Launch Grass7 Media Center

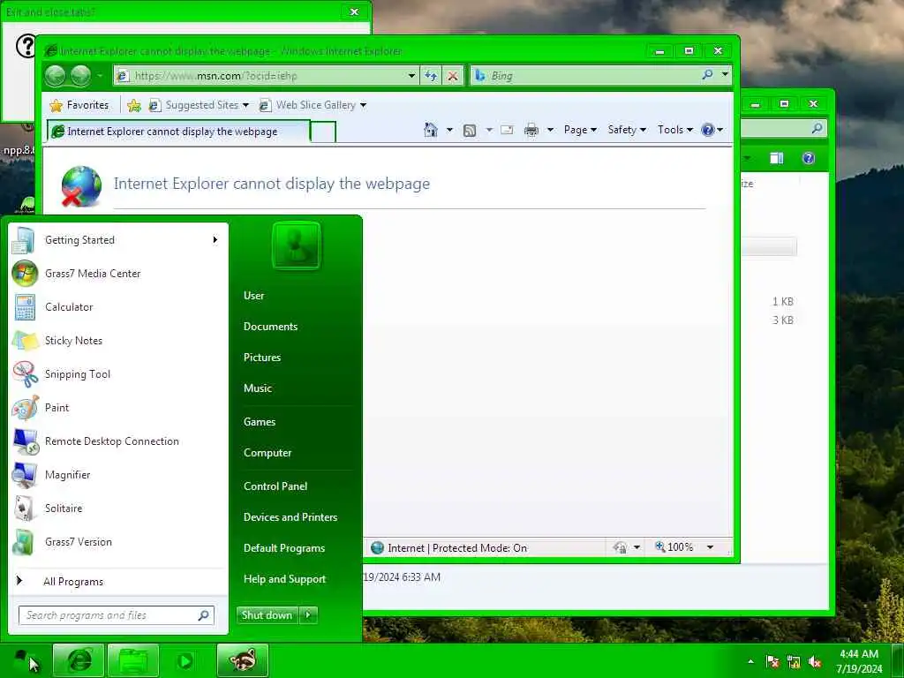click(118, 274)
